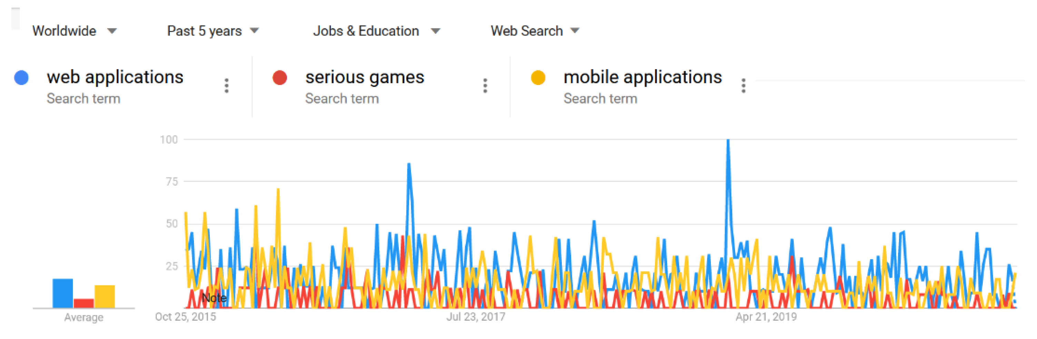This screenshot has height=339, width=1037.
Task: Select the mobile applications search term
Action: click(643, 77)
